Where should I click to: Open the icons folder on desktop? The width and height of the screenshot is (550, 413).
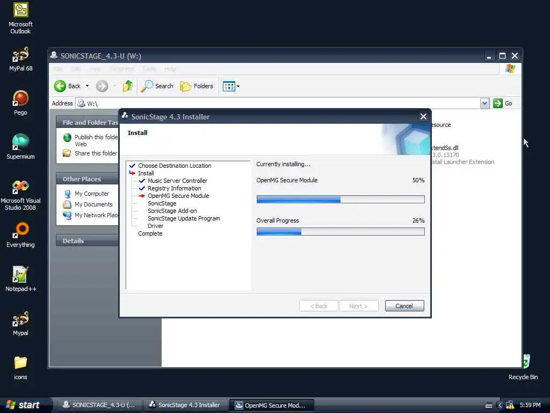(x=20, y=367)
